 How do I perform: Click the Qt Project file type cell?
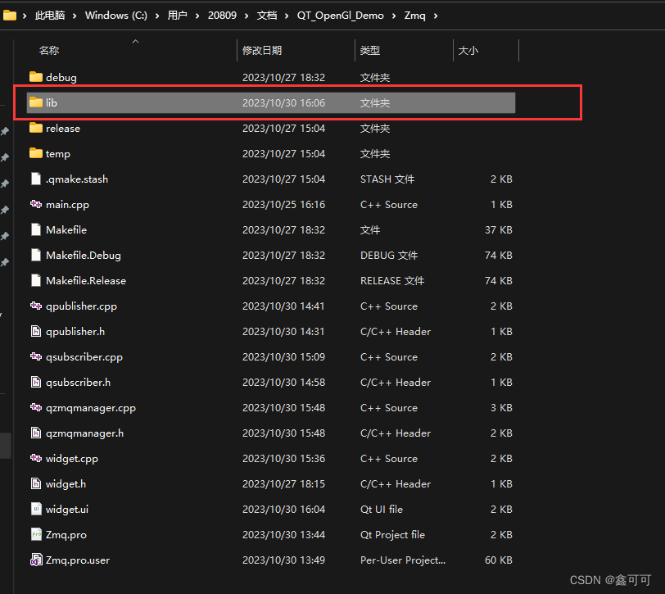393,535
